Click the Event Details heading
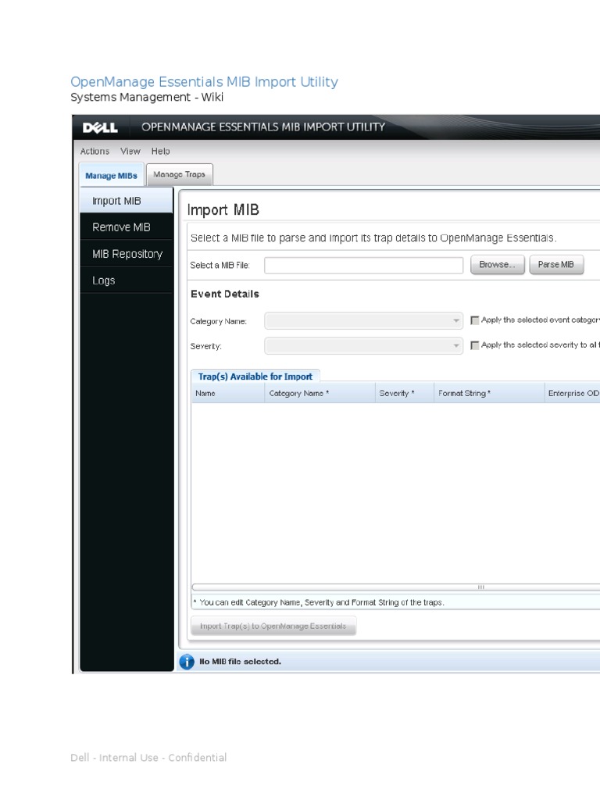 (225, 294)
